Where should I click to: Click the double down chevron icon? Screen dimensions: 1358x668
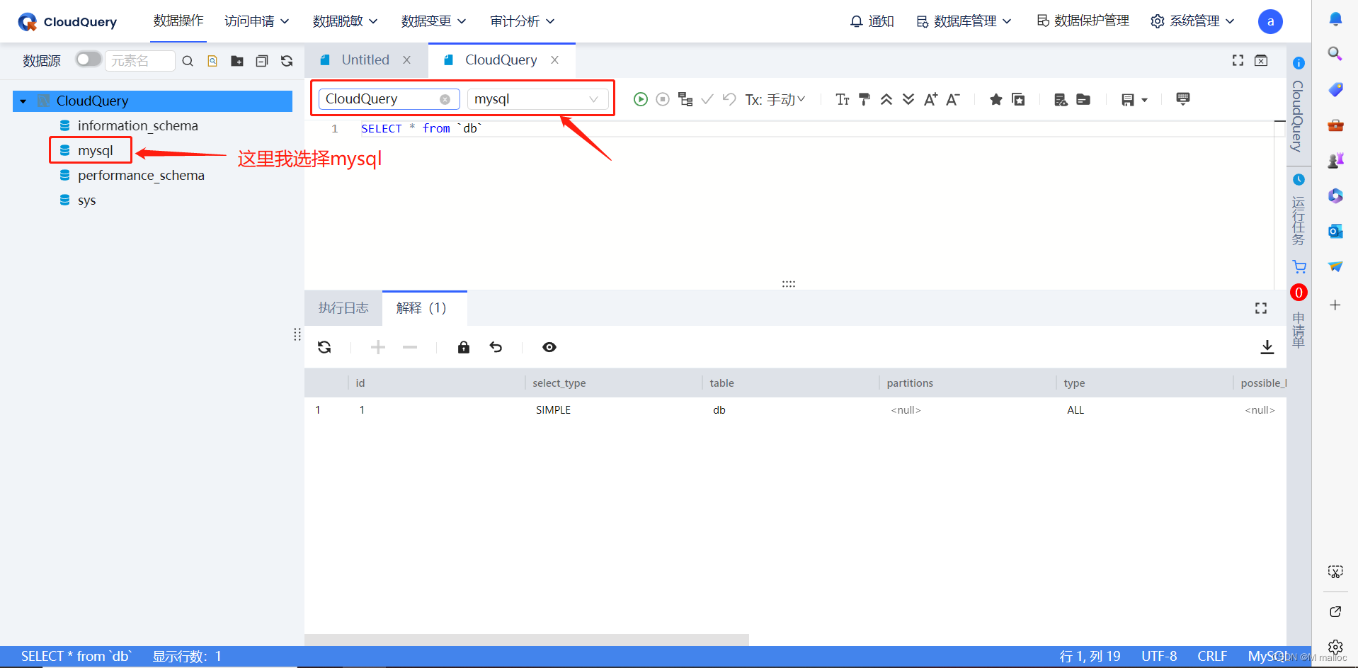coord(908,99)
